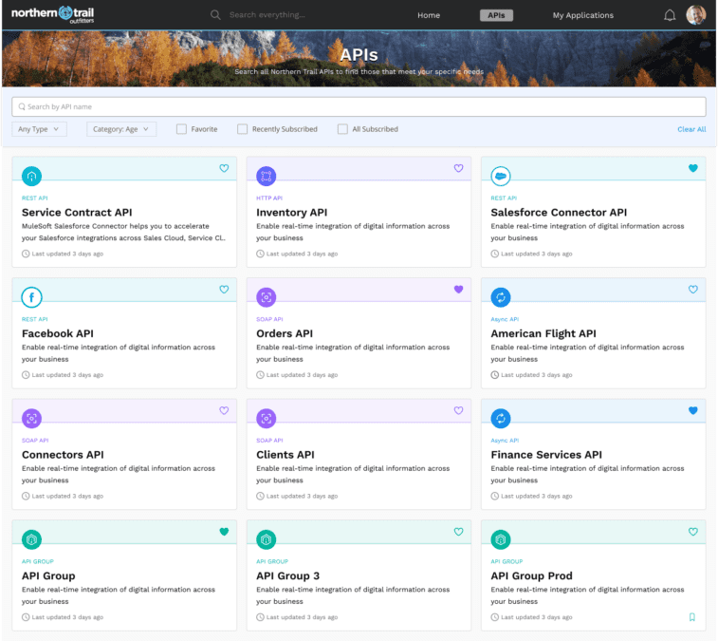This screenshot has width=718, height=641.
Task: Open the Finance Services API title
Action: pos(546,454)
